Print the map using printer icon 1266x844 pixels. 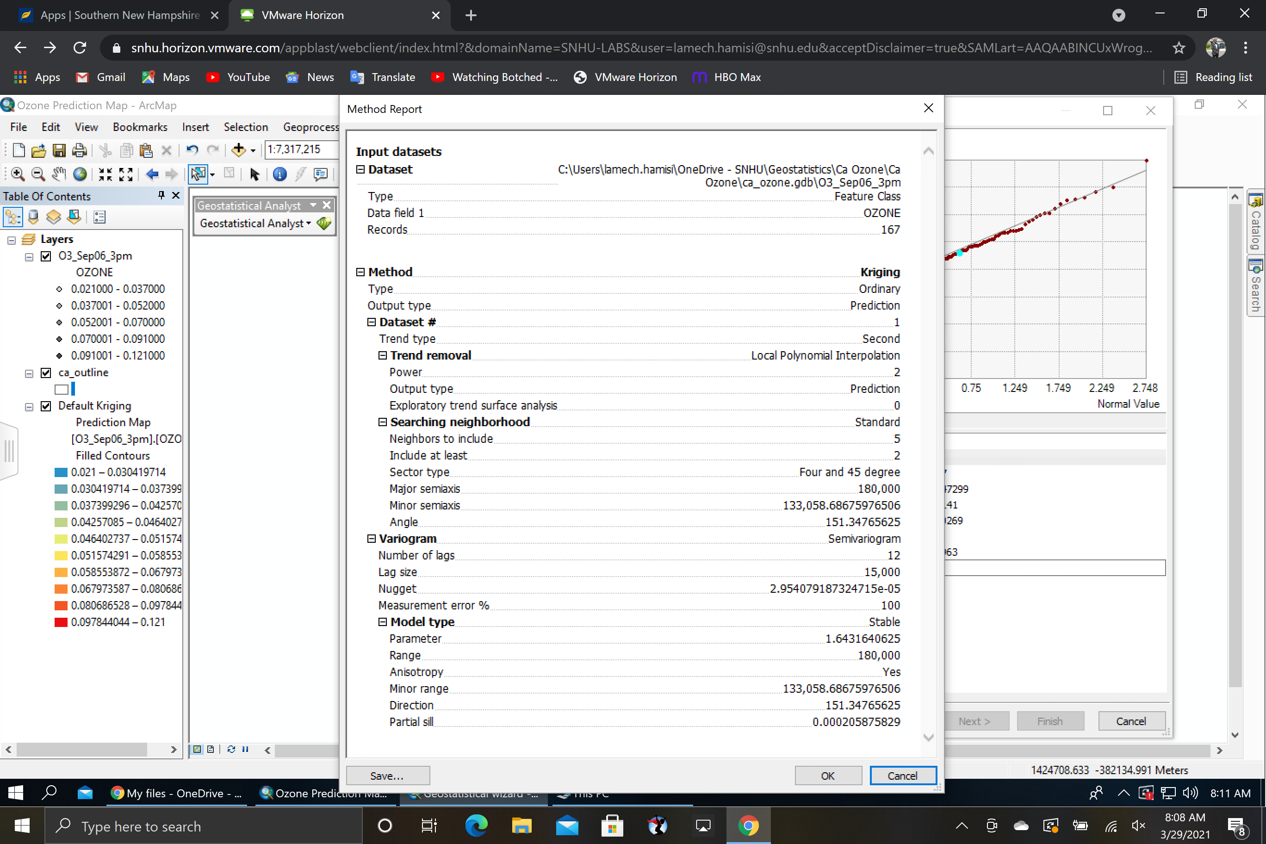pyautogui.click(x=79, y=150)
